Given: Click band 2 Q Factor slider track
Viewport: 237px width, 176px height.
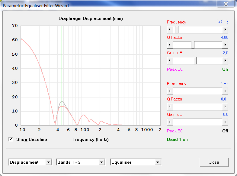Looking at the screenshot, I should pos(197,107).
